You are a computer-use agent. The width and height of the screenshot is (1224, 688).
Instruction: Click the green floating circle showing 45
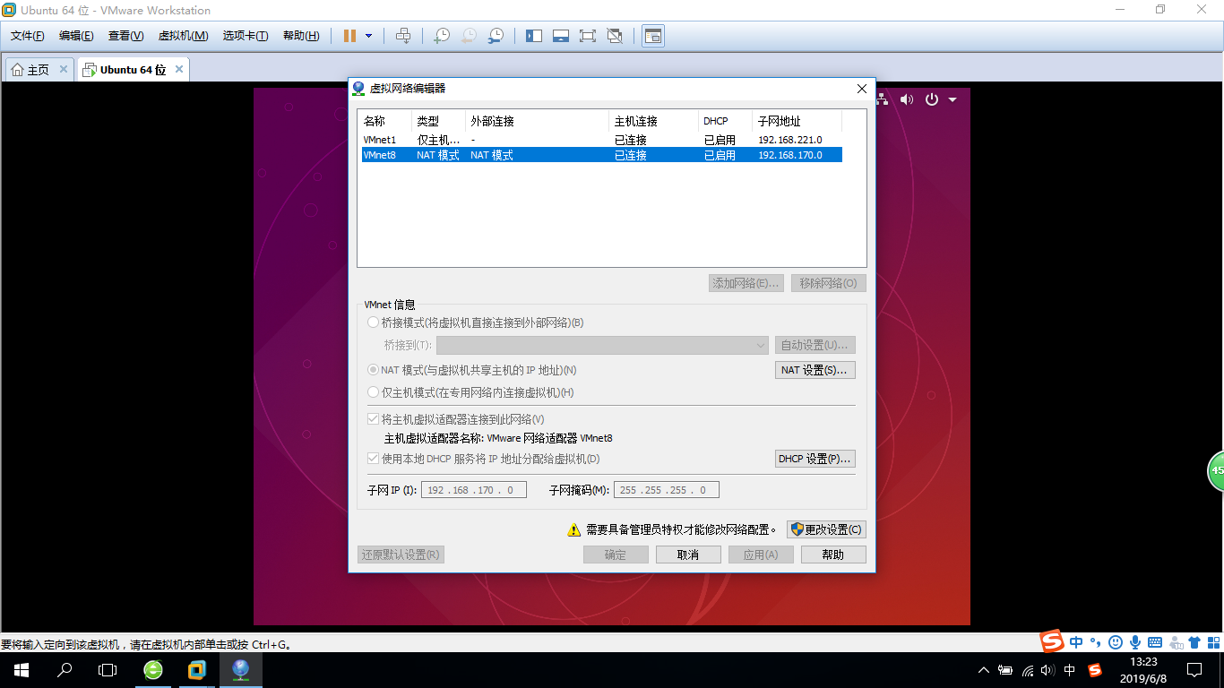[1216, 470]
